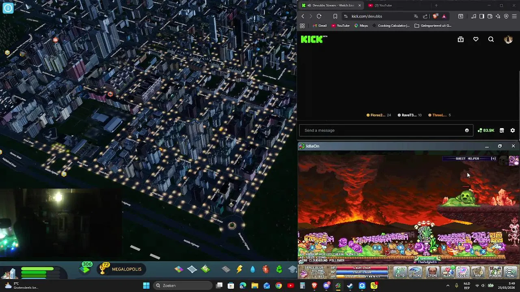Click the KICK logo
The height and width of the screenshot is (292, 520).
tap(314, 39)
